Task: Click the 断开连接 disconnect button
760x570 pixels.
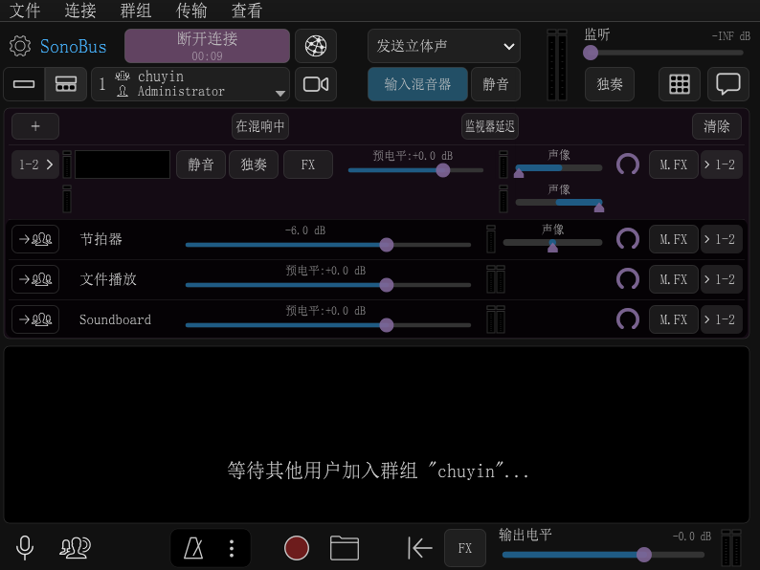Action: click(207, 46)
